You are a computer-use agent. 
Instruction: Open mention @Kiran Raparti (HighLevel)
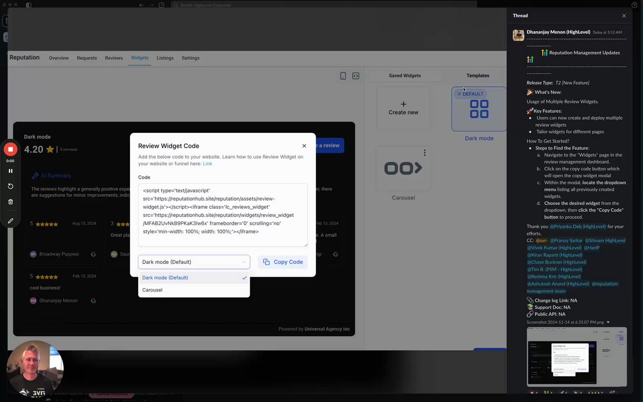[555, 255]
